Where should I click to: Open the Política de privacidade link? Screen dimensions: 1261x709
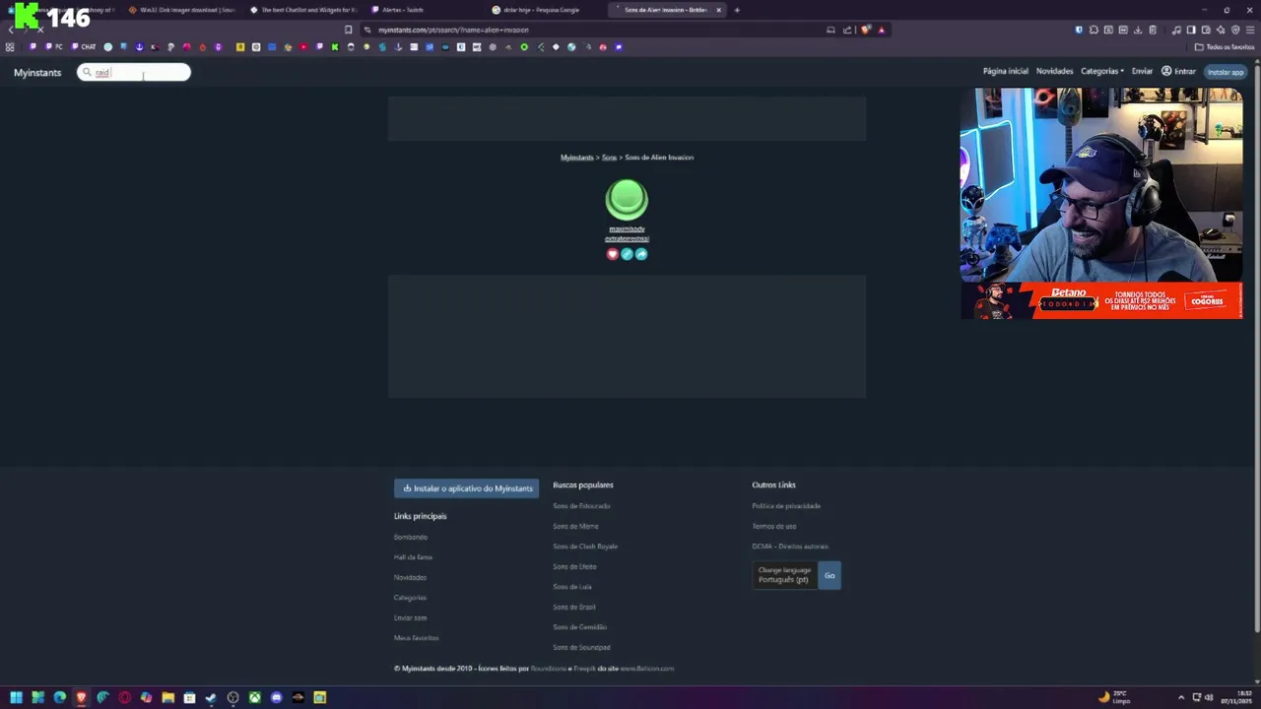(x=786, y=506)
